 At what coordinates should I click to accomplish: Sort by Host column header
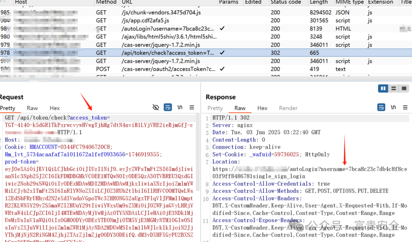21,2
